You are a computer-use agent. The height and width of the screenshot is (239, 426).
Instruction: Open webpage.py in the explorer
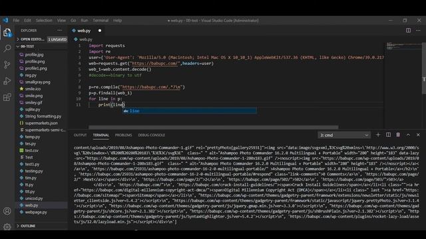tap(36, 212)
